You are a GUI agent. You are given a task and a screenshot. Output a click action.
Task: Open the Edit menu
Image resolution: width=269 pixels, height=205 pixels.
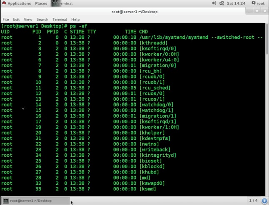16,20
